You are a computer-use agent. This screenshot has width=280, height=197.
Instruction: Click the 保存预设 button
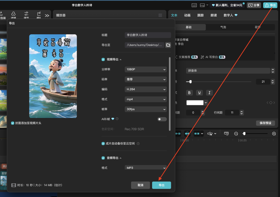pos(265,123)
